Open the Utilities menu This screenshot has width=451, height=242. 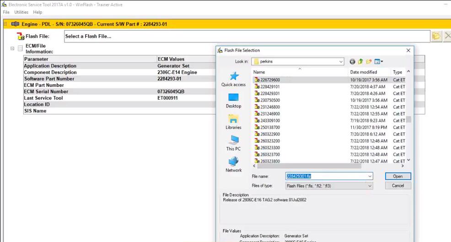coord(21,12)
